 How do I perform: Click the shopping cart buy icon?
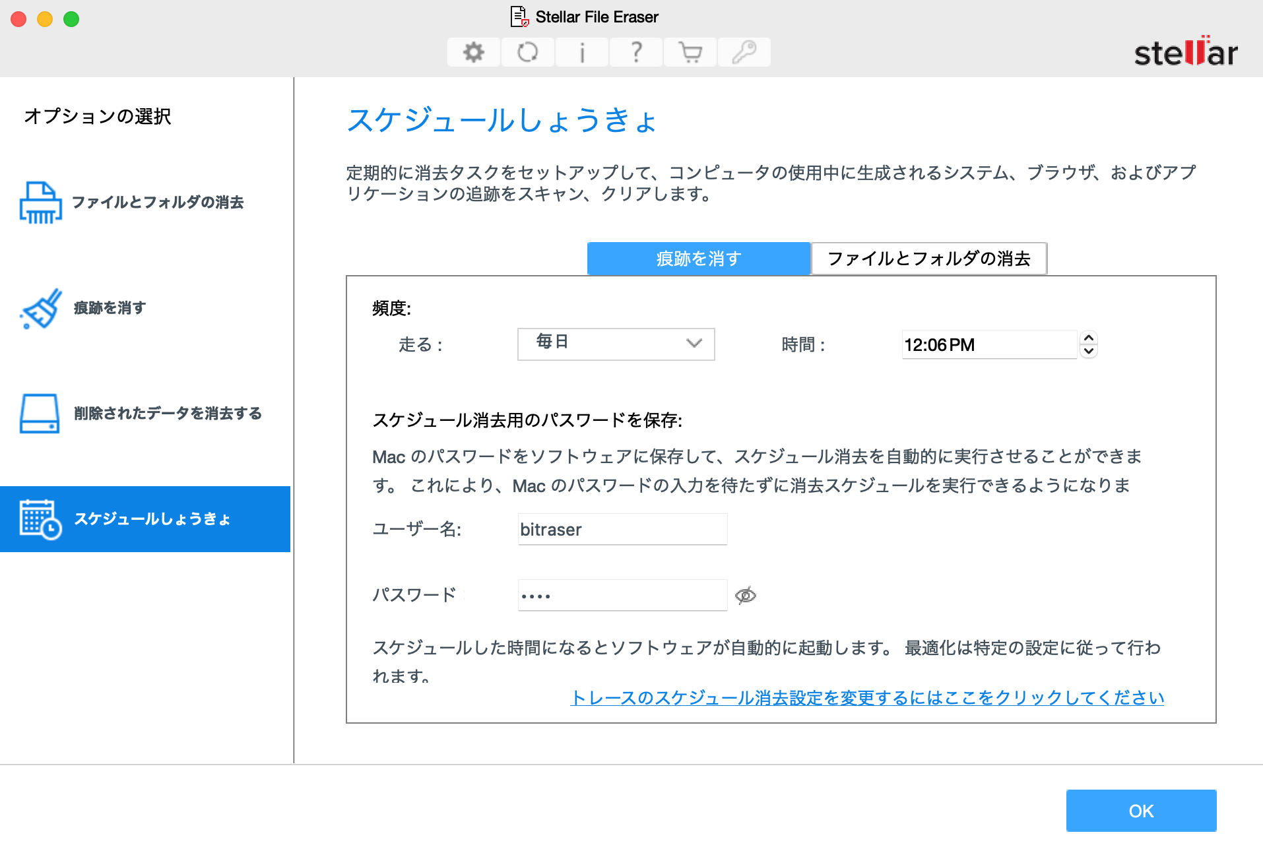point(690,52)
